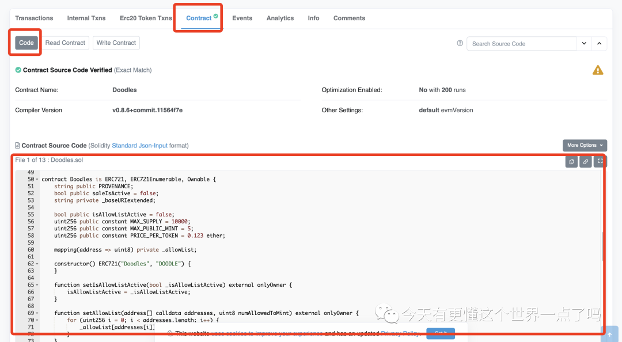Click the verified checkmark on Contract tab
This screenshot has height=342, width=622.
pyautogui.click(x=216, y=16)
